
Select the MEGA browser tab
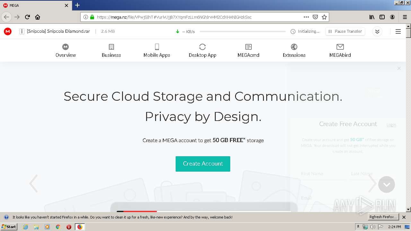point(35,5)
